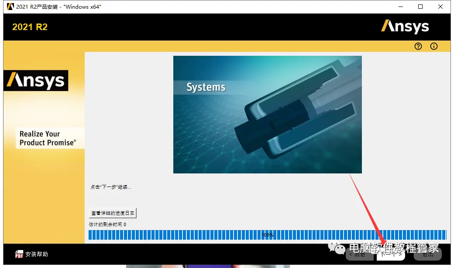Click the 退出 exit button

(x=428, y=254)
